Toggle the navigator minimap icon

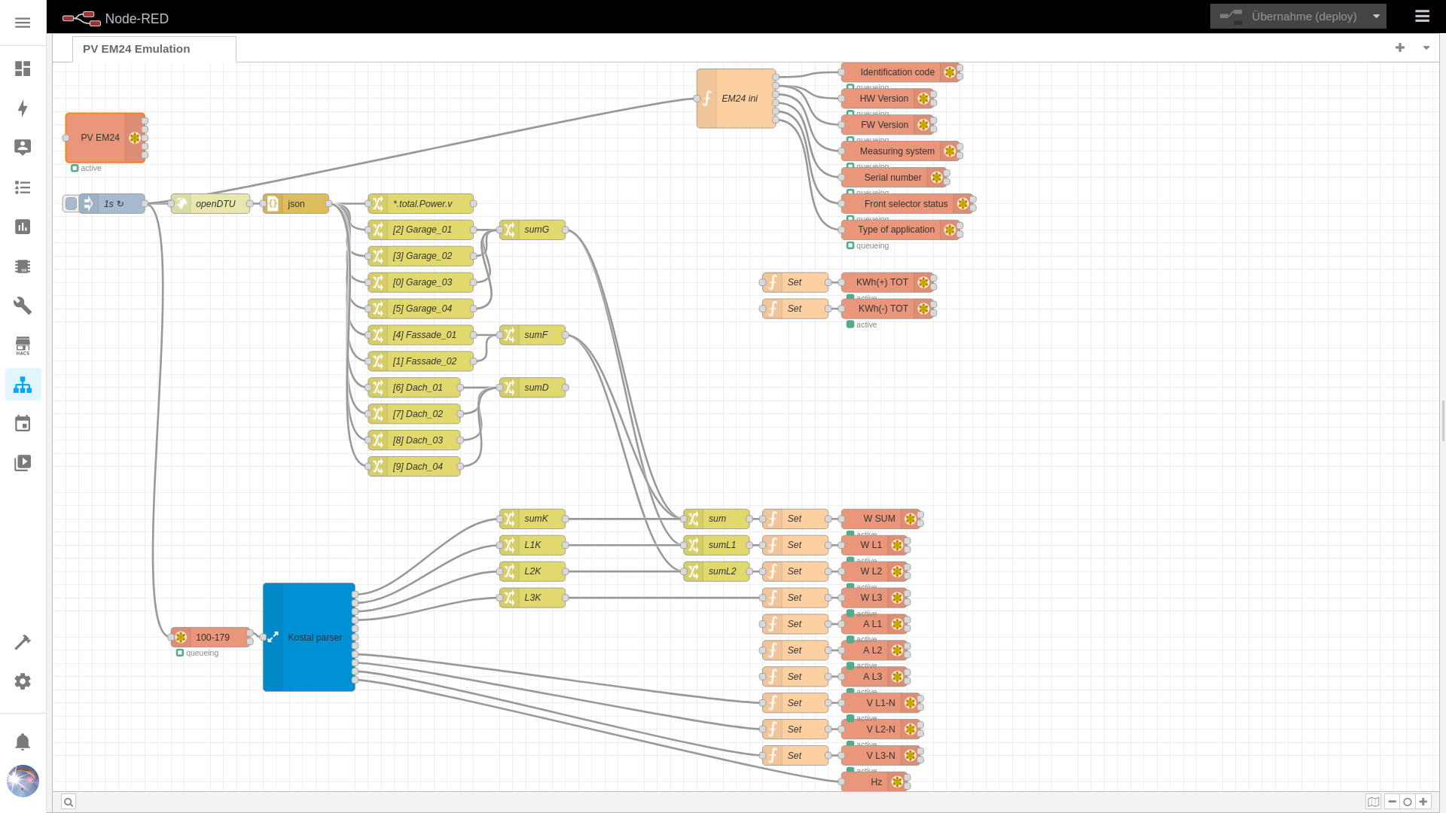[x=1374, y=802]
